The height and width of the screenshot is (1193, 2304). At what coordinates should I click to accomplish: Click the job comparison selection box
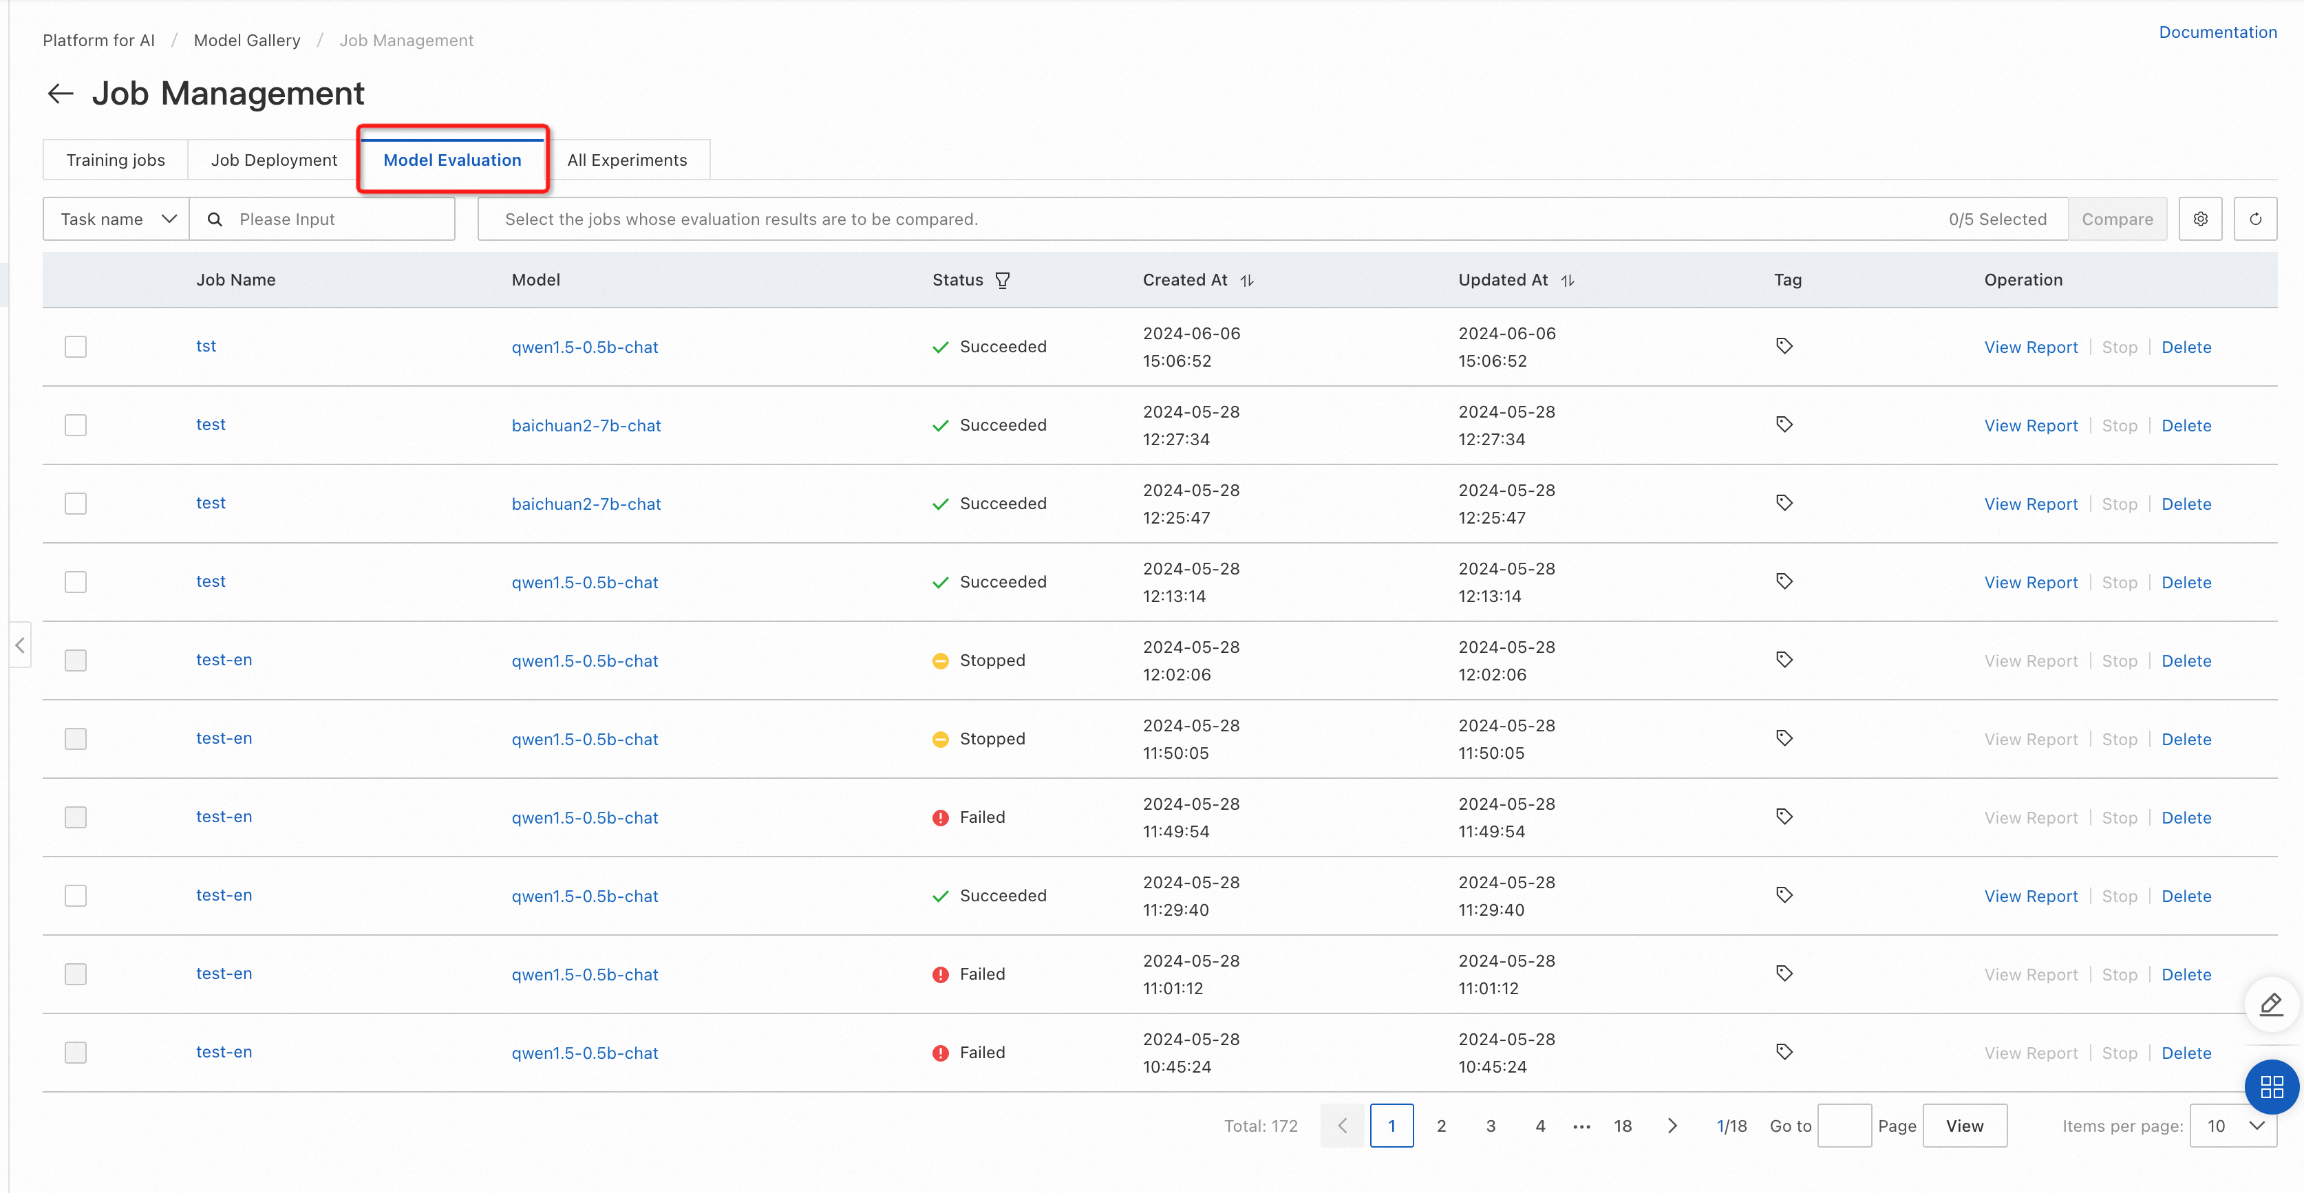point(1272,219)
